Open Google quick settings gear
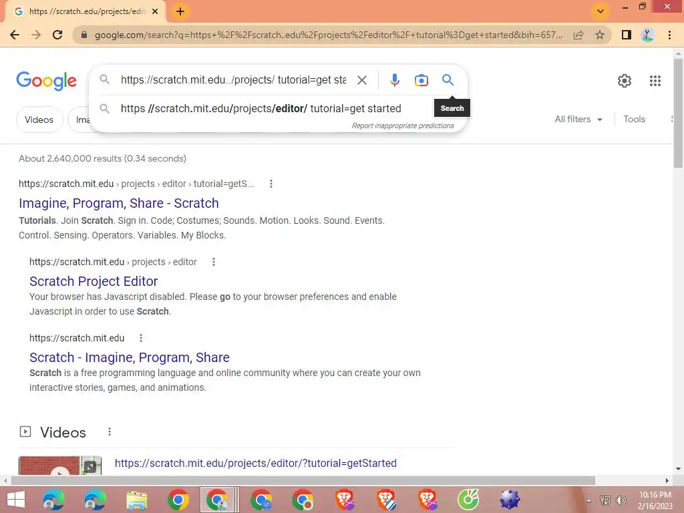The image size is (684, 513). point(625,81)
